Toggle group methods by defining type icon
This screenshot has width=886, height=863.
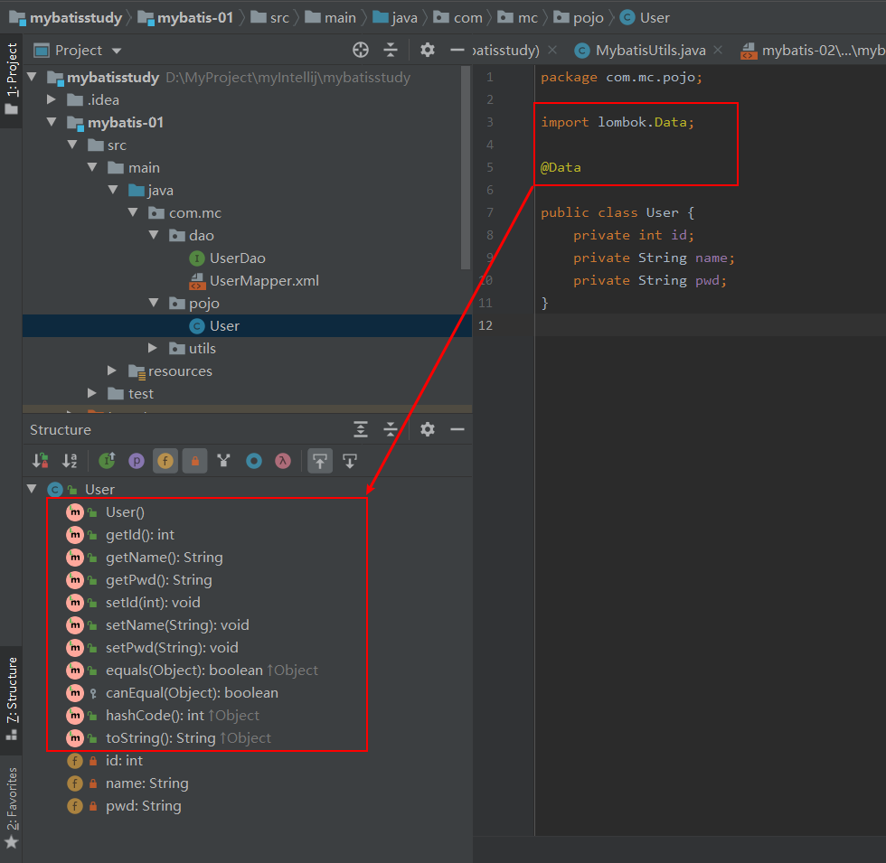pyautogui.click(x=224, y=462)
